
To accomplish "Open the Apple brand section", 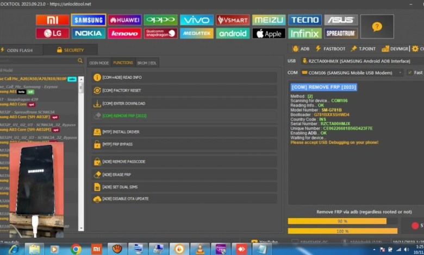I will (269, 34).
